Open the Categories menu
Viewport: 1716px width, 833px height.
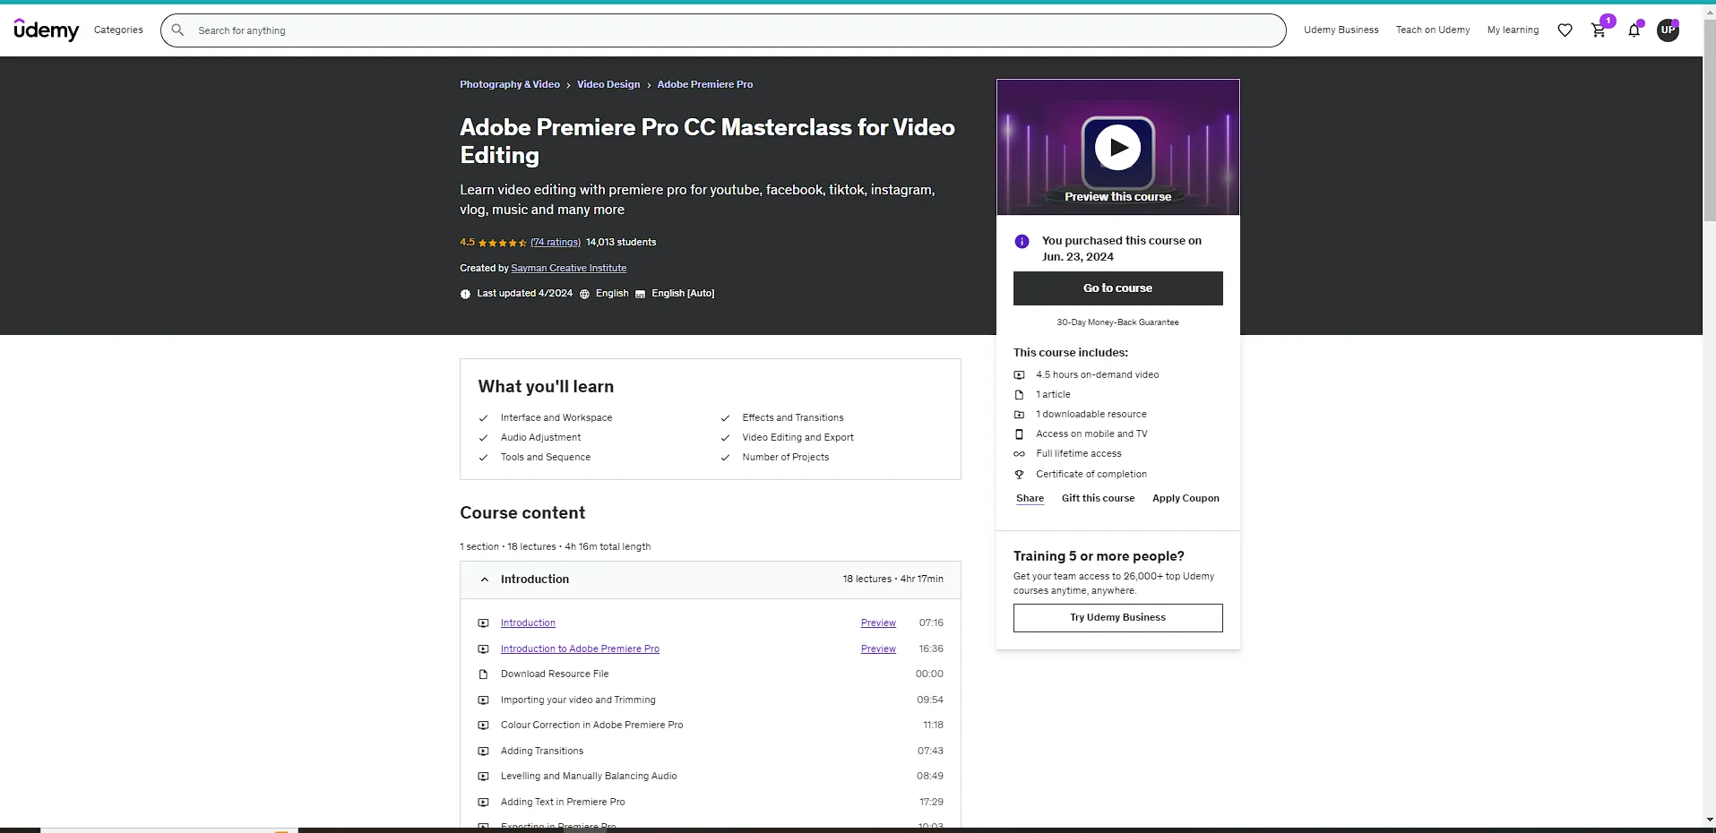coord(118,30)
